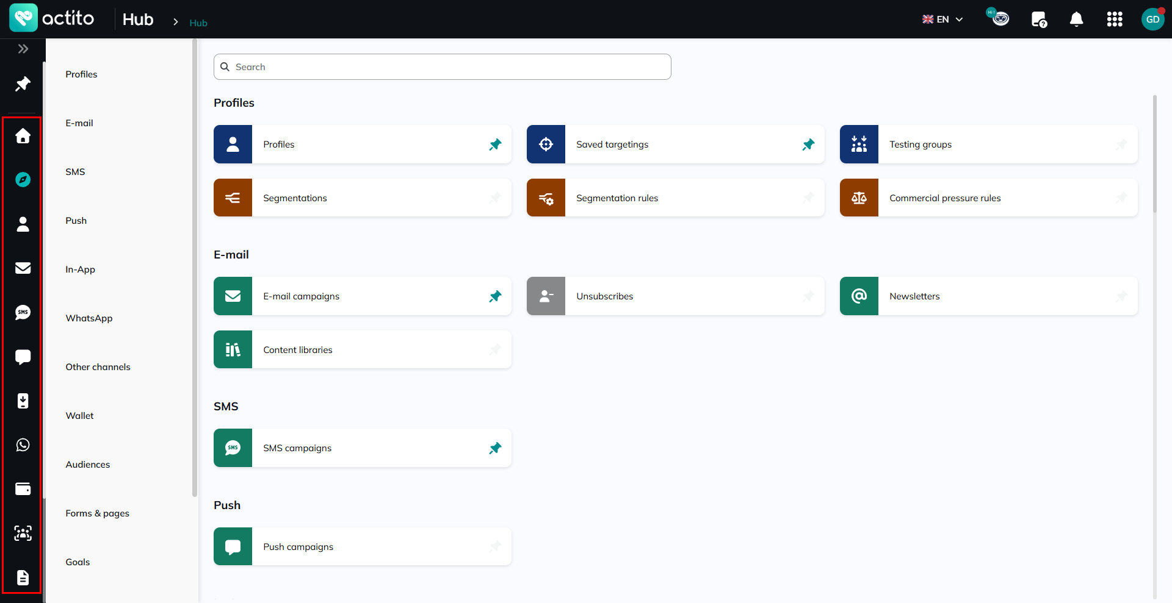Click the SMS bubble icon in sidebar
This screenshot has height=603, width=1172.
click(23, 312)
